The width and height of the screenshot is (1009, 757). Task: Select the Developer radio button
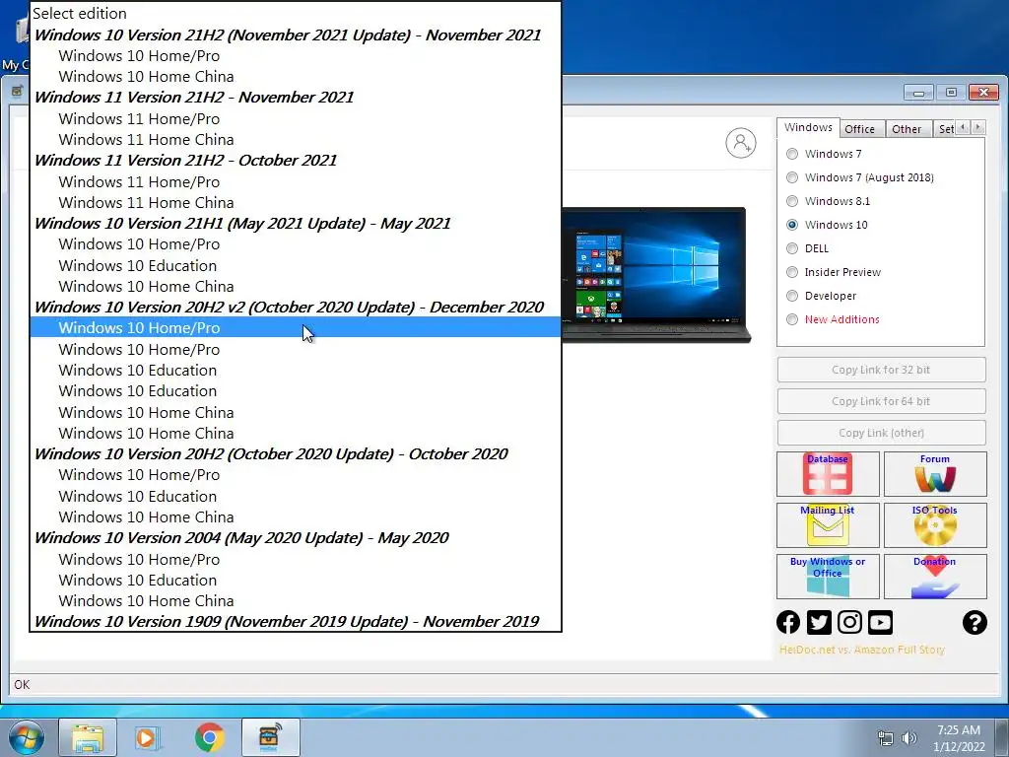pyautogui.click(x=792, y=296)
